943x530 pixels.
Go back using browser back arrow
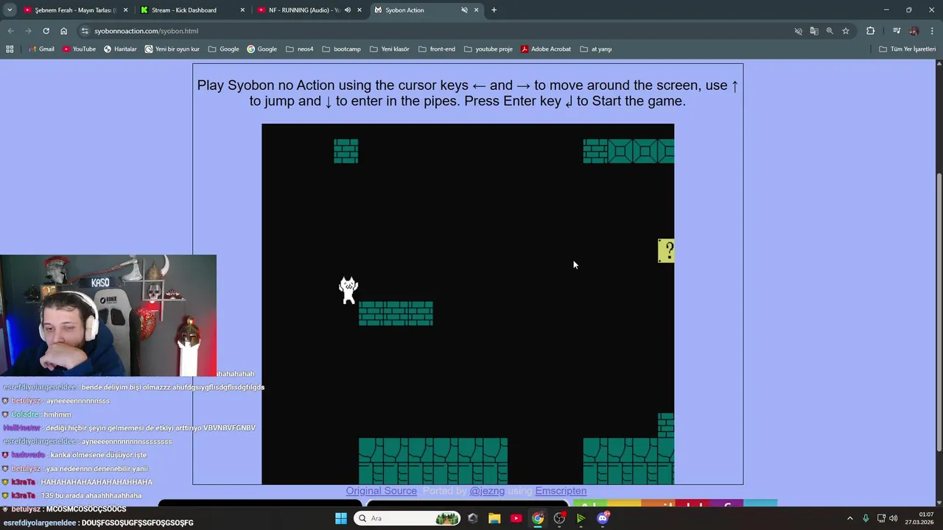[x=10, y=31]
